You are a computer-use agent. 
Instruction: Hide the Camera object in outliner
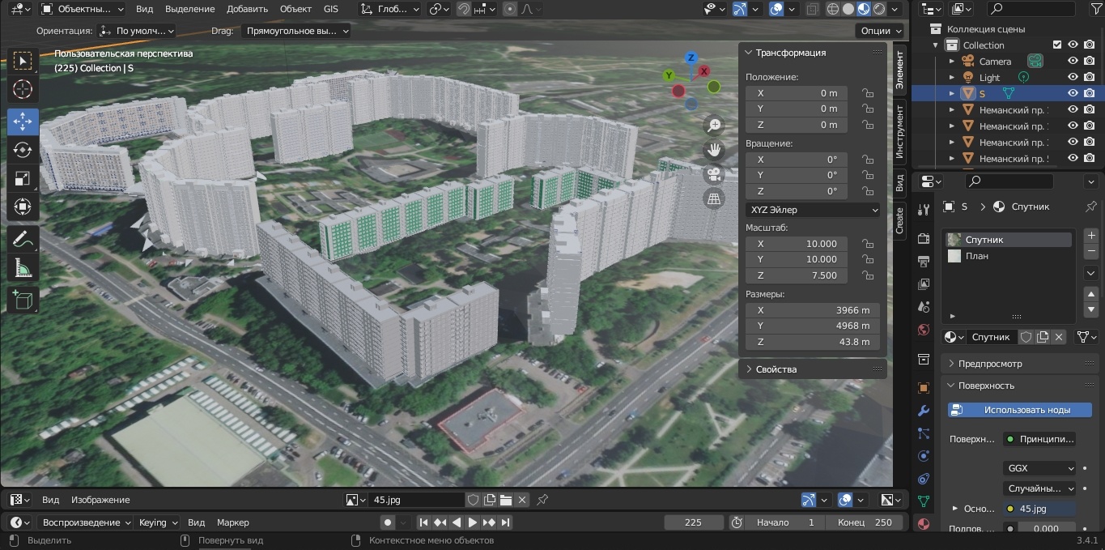tap(1073, 62)
